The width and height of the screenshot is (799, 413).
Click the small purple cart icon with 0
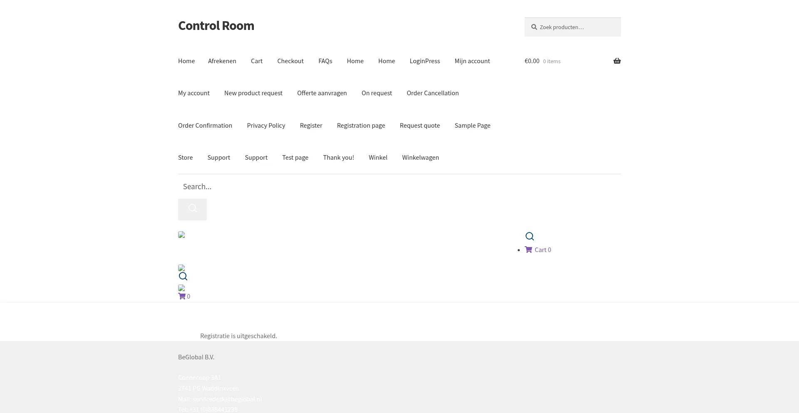pos(182,296)
